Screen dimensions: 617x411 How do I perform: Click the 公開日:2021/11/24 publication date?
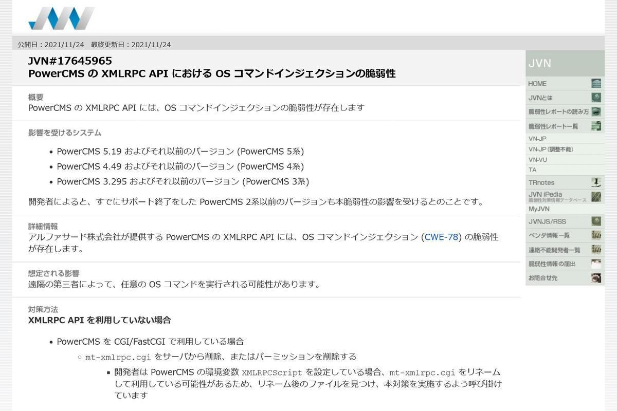point(51,45)
